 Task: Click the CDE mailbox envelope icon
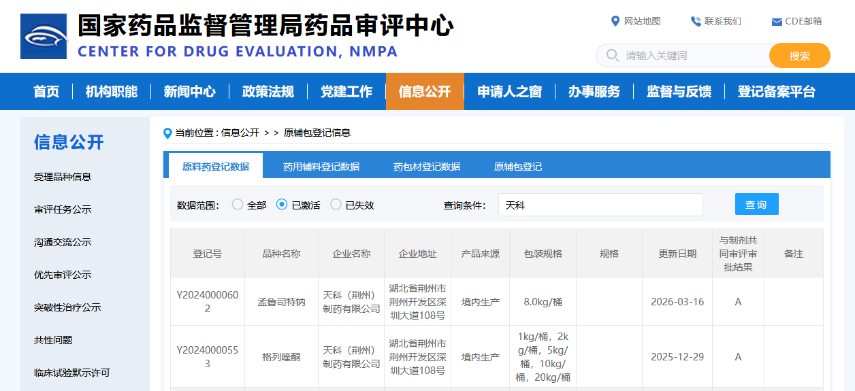(x=776, y=22)
